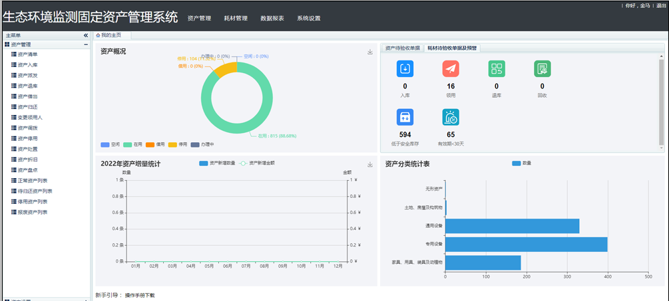
Task: Click the 低于安全库存 low stock icon
Action: (405, 117)
